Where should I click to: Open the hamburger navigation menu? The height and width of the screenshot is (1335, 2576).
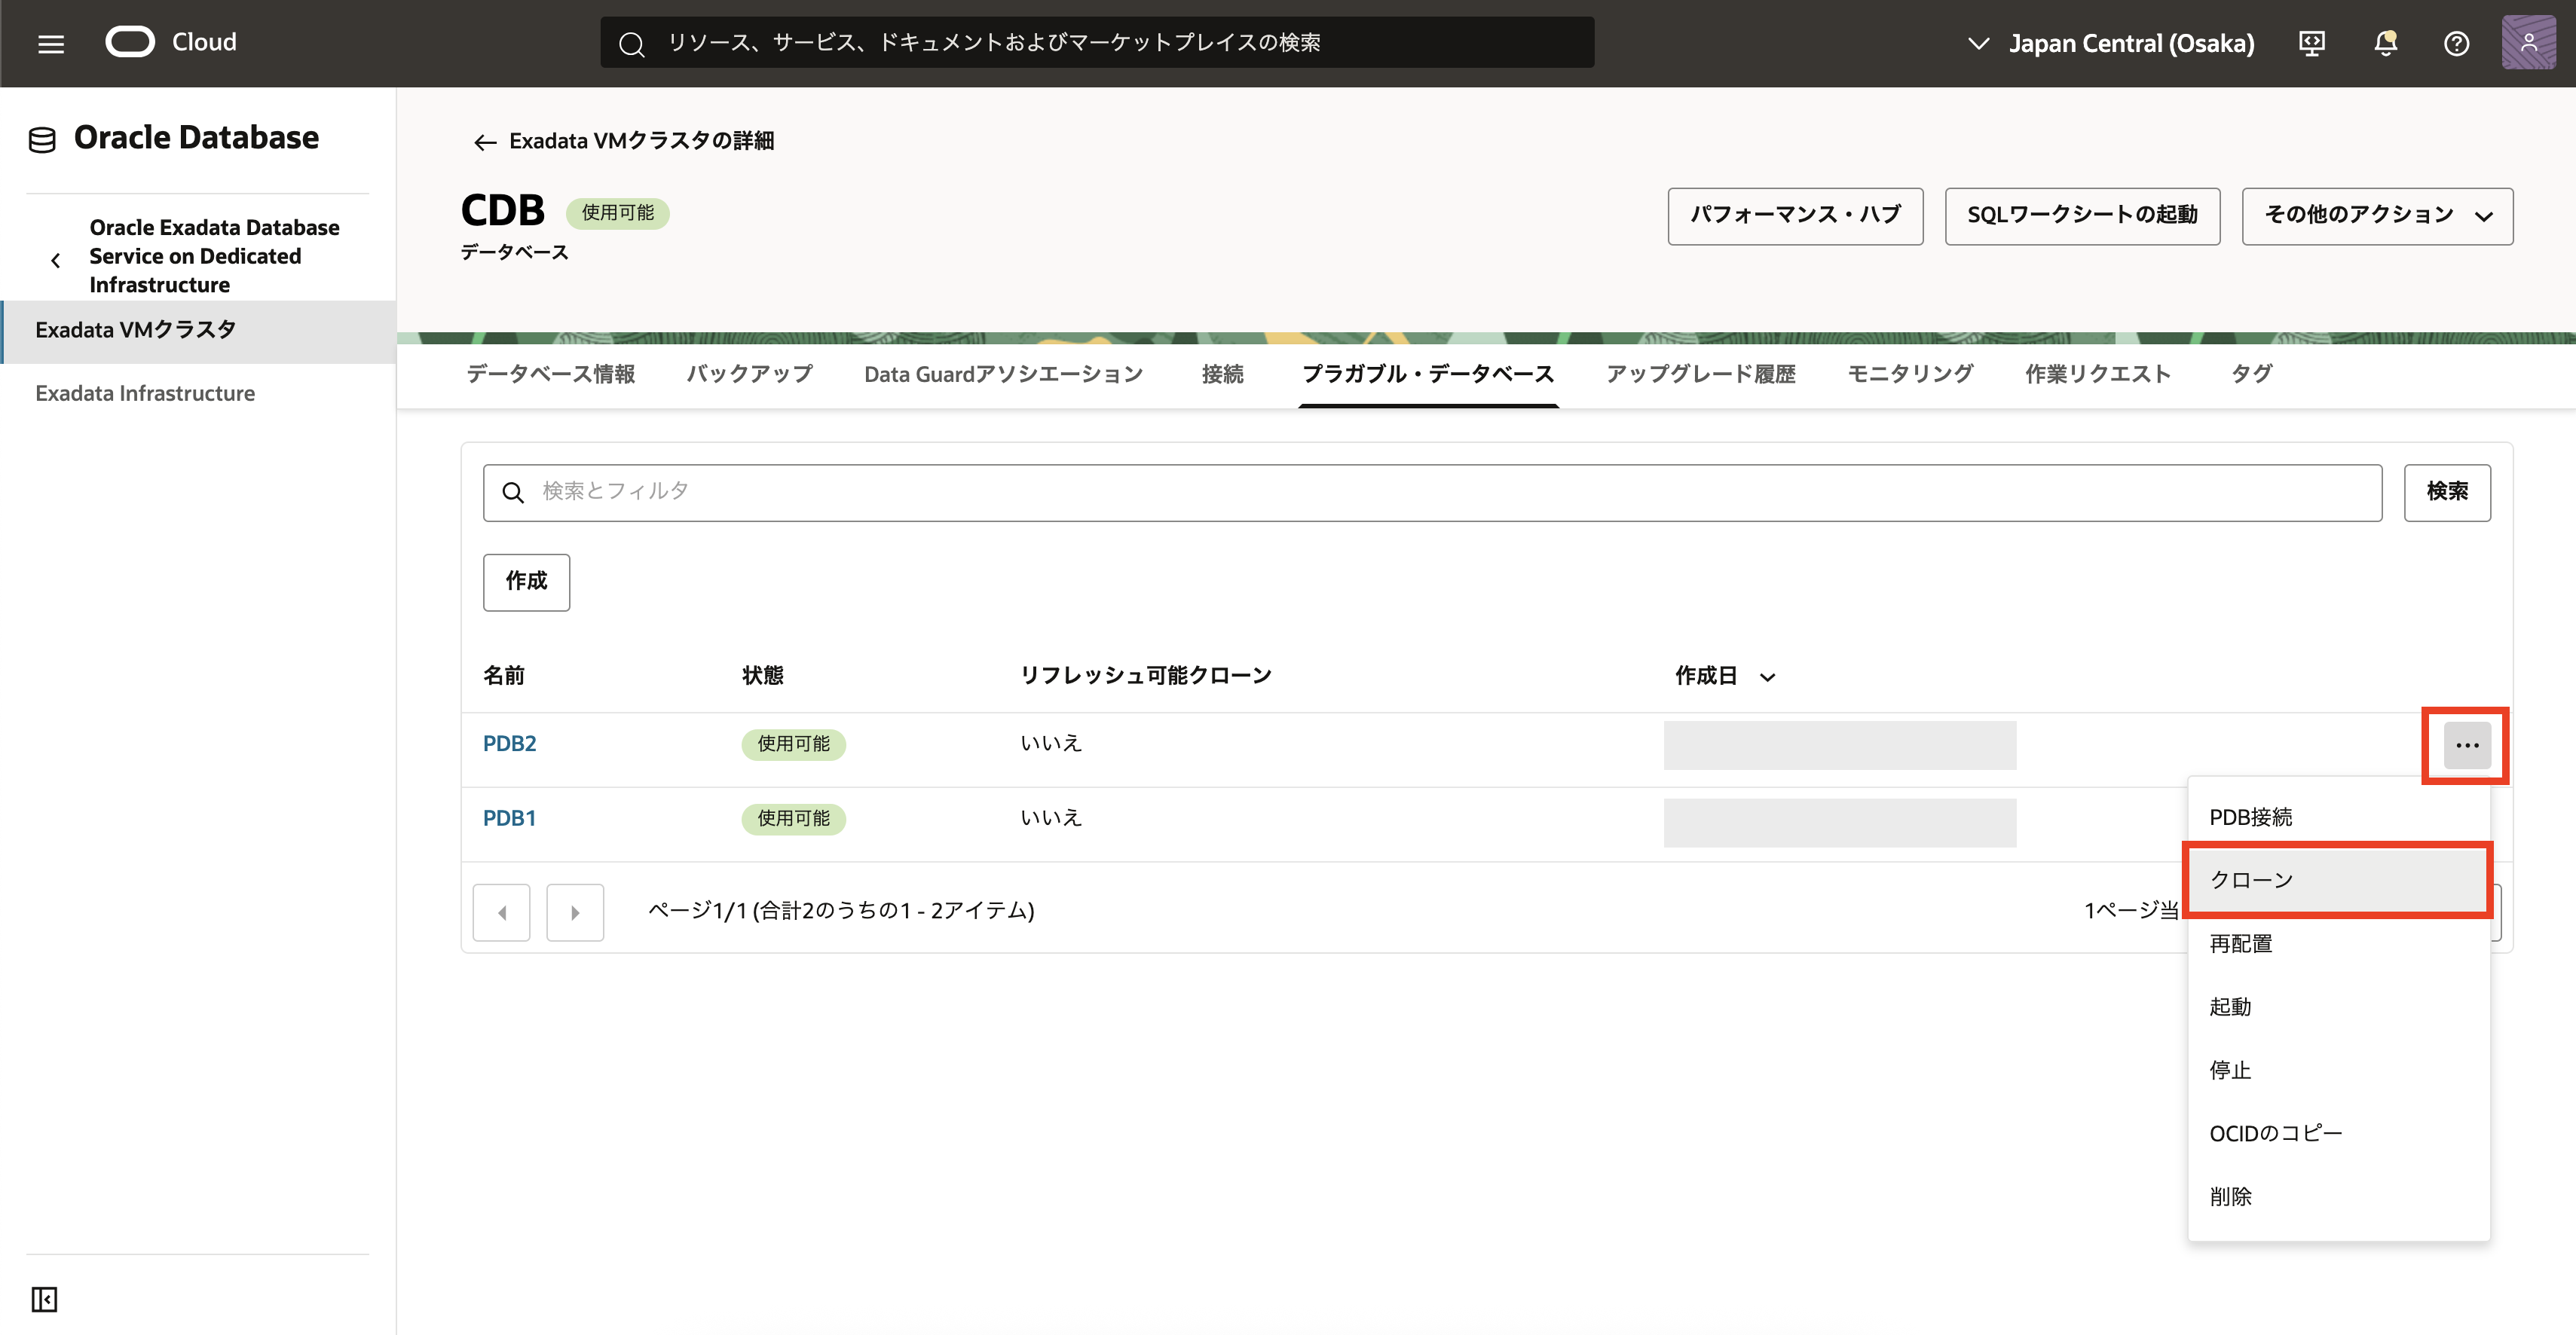[x=51, y=43]
